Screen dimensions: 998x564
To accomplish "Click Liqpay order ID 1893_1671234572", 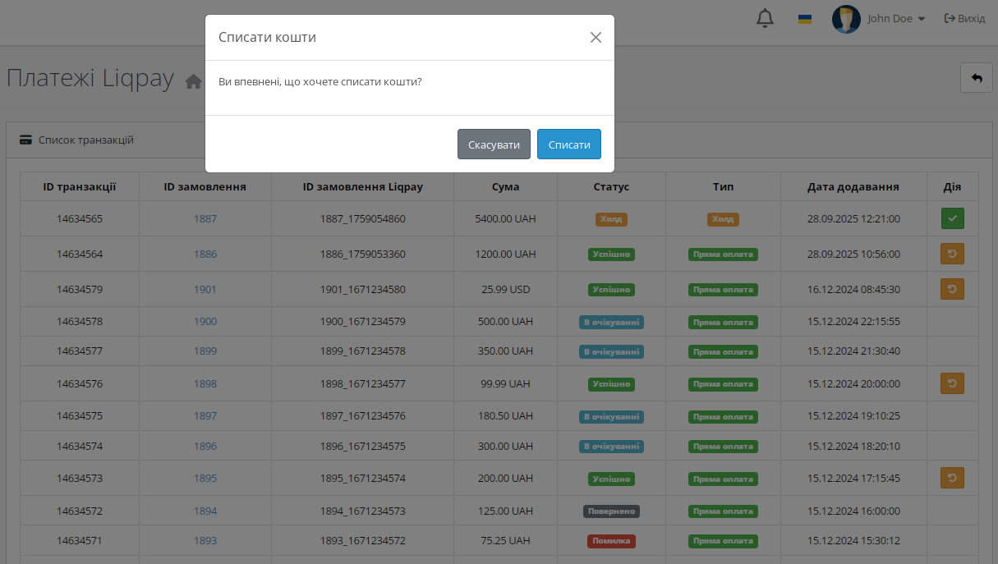I will coord(363,541).
